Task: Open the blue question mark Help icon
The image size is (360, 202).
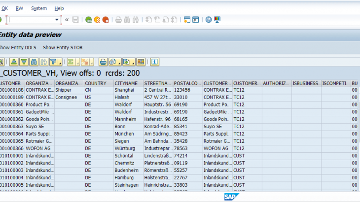Action: (209, 20)
